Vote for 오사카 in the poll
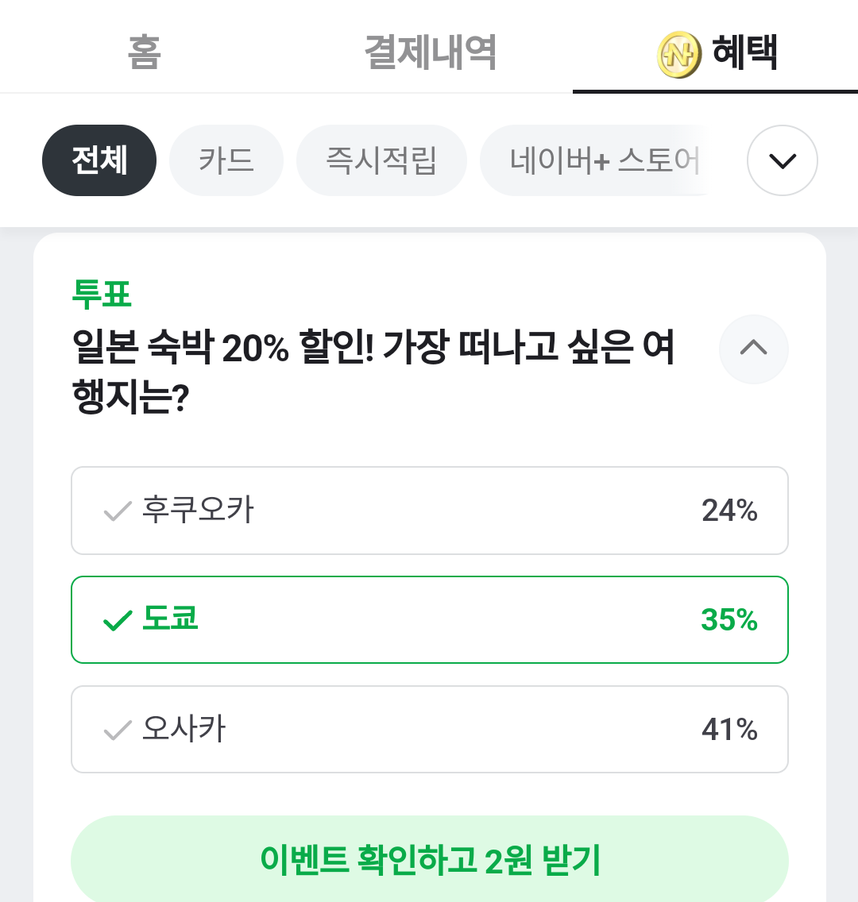The width and height of the screenshot is (858, 902). coord(429,730)
